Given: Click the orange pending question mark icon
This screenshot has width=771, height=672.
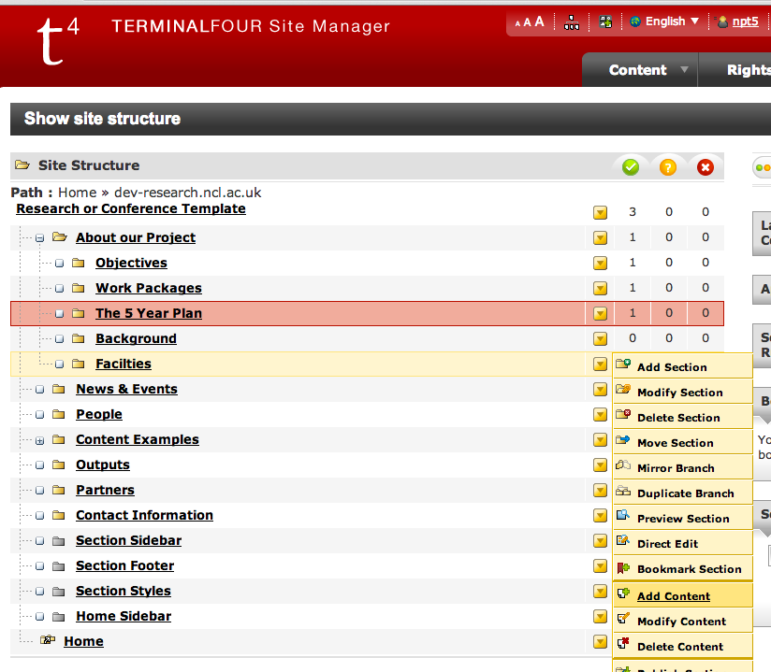Looking at the screenshot, I should [668, 167].
